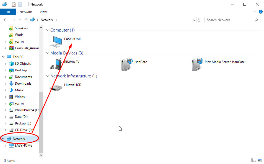
Task: Open the EASYHOME computer icon
Action: (56, 41)
